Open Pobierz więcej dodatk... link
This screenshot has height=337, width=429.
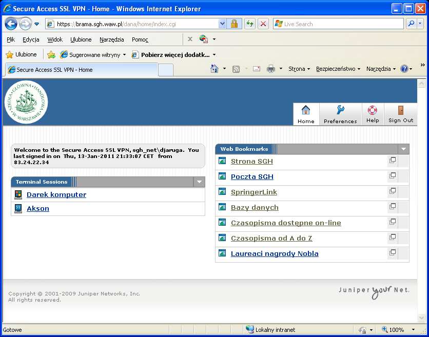tap(173, 55)
